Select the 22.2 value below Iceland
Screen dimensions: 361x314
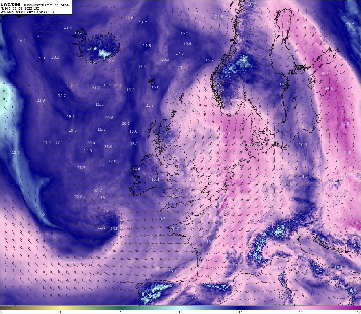[91, 63]
